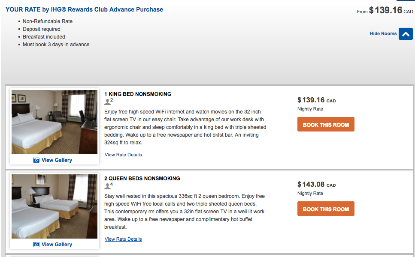415x257 pixels.
Task: Open the king bed room photo
Action: coord(55,122)
